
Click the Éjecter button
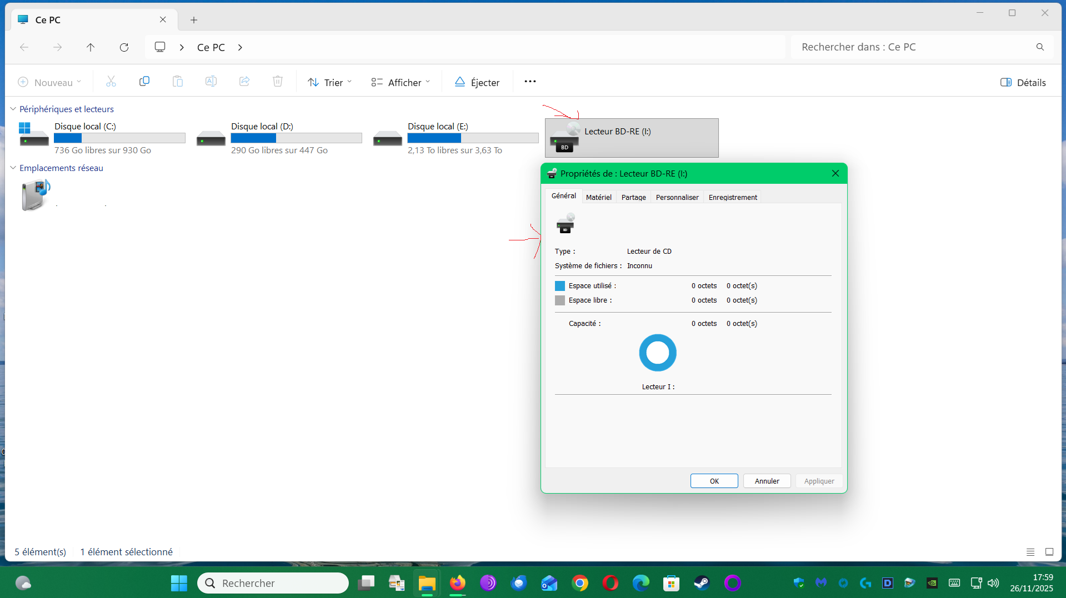click(x=477, y=82)
